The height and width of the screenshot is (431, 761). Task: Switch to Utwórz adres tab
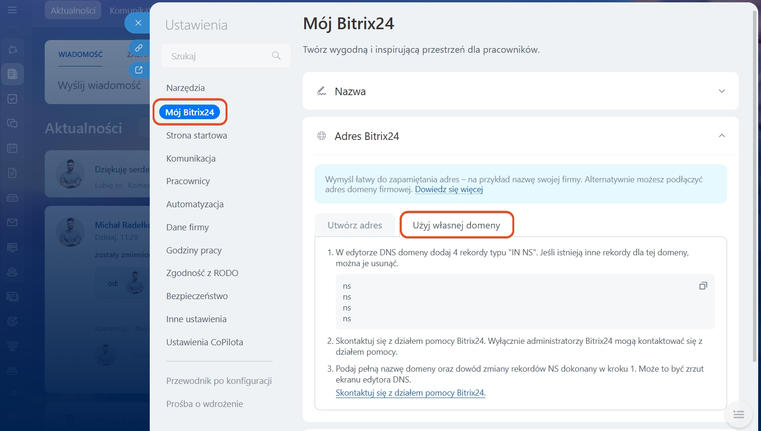[x=355, y=225]
